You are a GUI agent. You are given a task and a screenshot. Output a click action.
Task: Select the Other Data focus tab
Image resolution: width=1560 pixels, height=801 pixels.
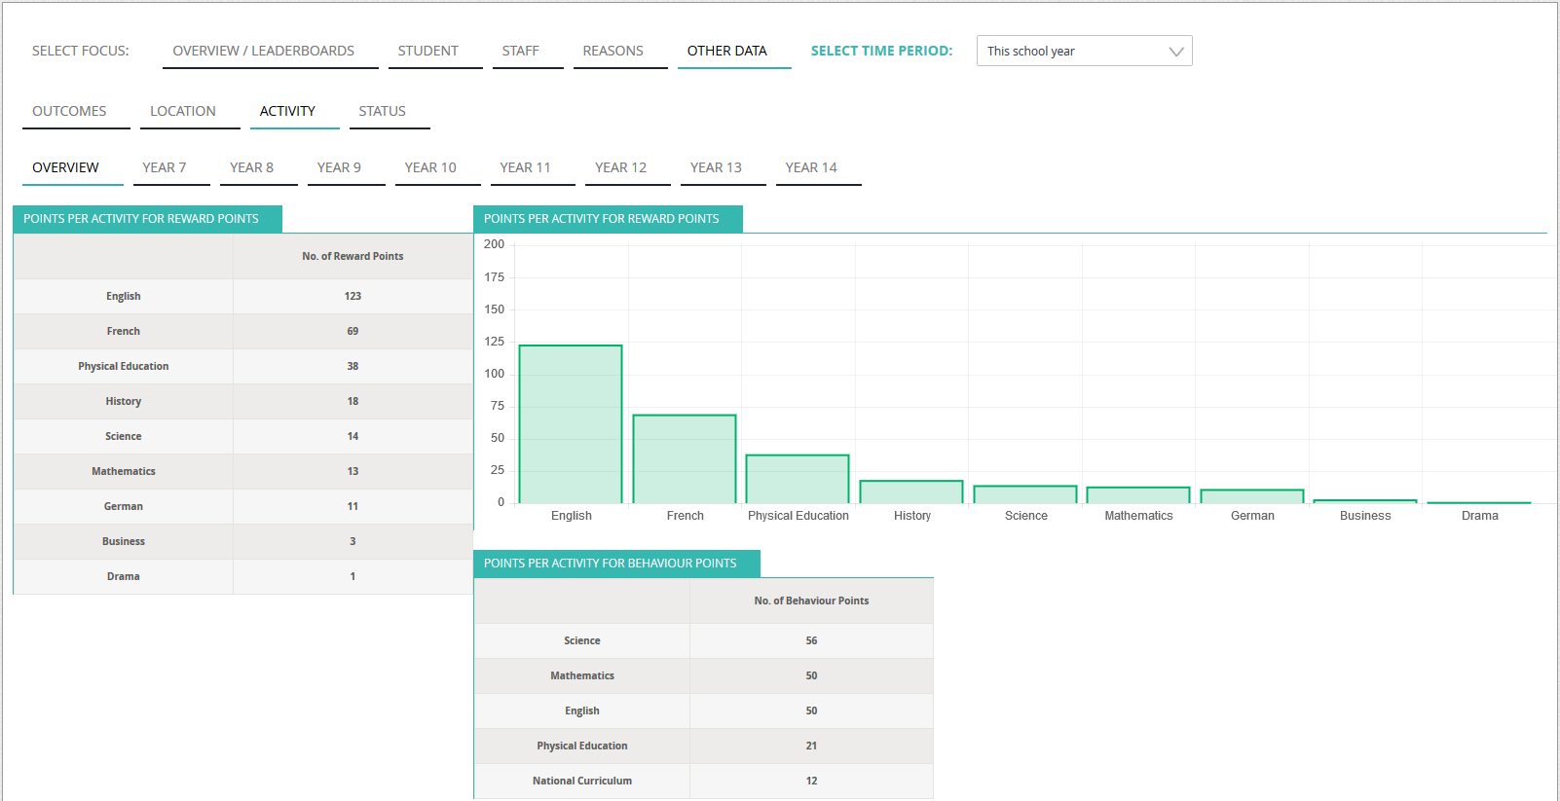tap(734, 52)
